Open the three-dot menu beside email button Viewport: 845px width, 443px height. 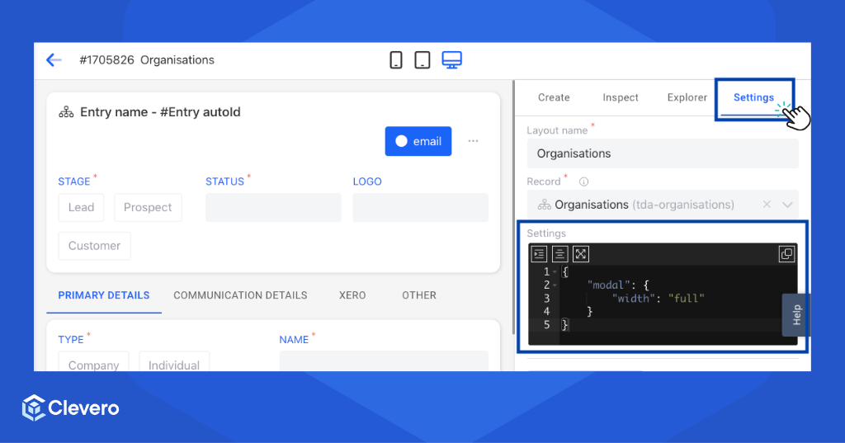473,141
